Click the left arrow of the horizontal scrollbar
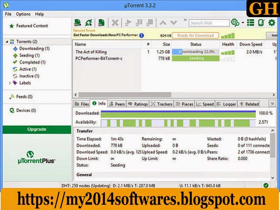The height and width of the screenshot is (210, 280). (76, 95)
